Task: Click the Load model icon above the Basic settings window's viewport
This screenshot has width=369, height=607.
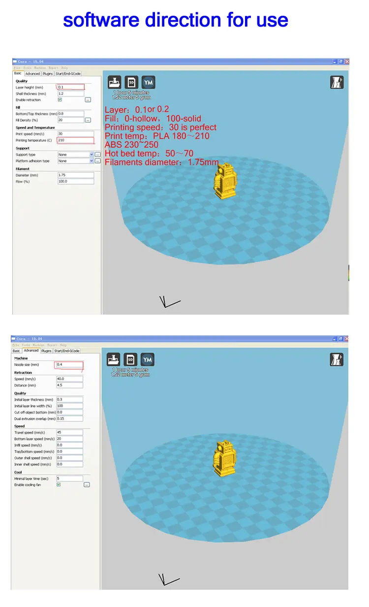Action: (115, 82)
